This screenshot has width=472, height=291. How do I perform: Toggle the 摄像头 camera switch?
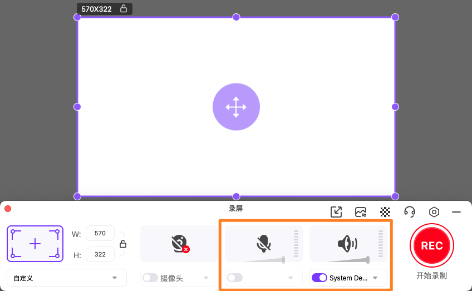tap(150, 278)
